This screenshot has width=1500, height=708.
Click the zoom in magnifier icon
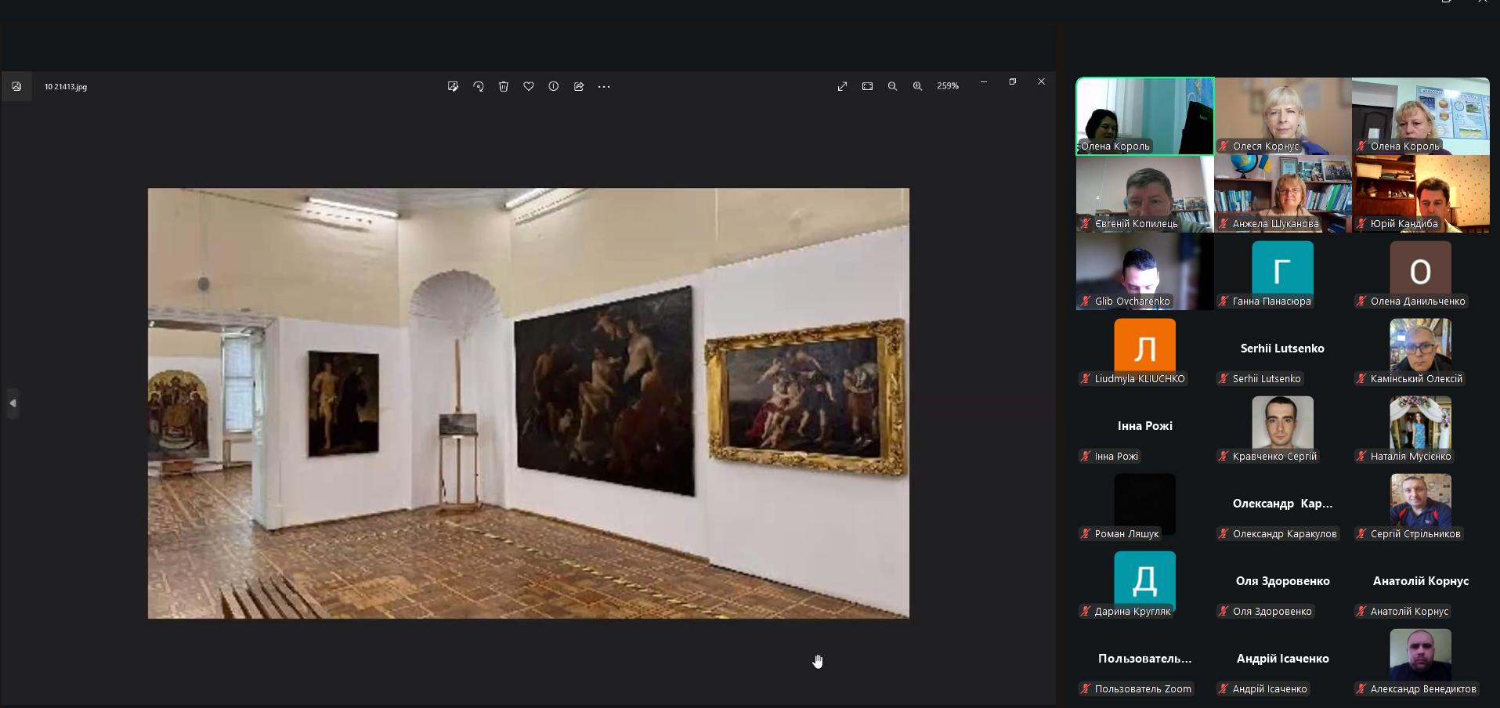click(917, 87)
